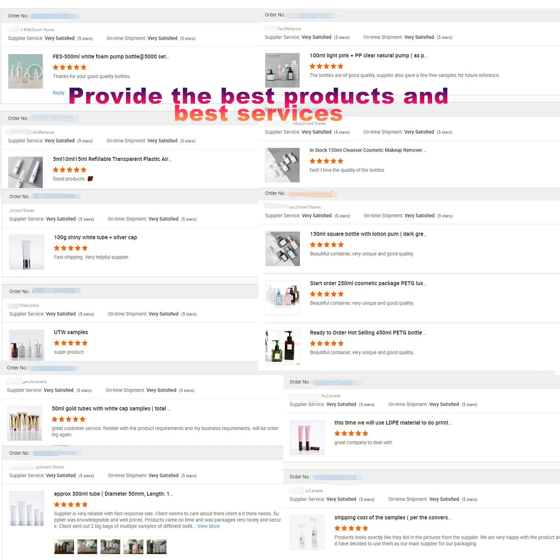Open the 150ml square bottle with lotion pump image

click(x=282, y=249)
